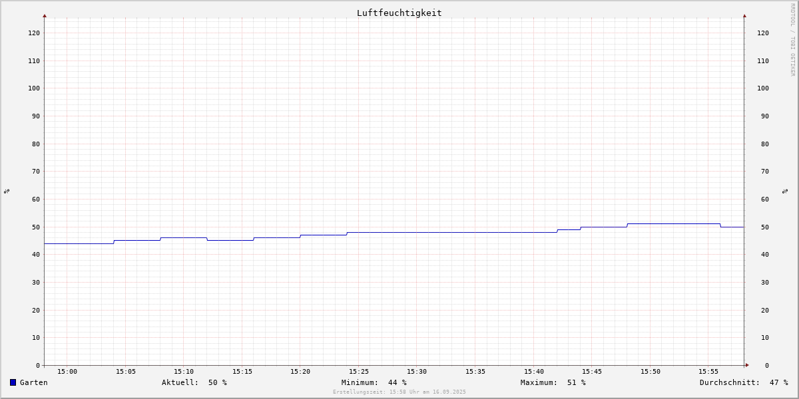Click the 120 label on the left axis
This screenshot has height=399, width=799.
point(34,33)
